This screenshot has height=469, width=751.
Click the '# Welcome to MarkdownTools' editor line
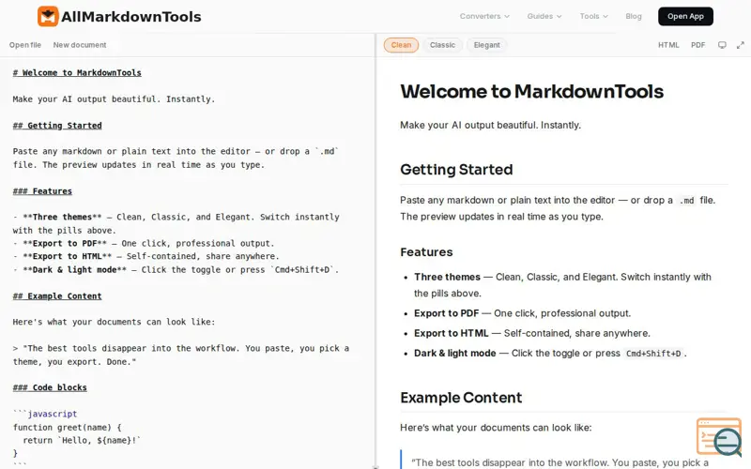(x=77, y=73)
